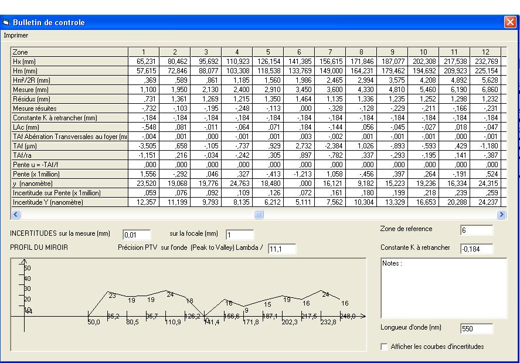Click the Hm²/2R cell 5,628
Image resolution: width=520 pixels, height=363 pixels.
point(485,80)
